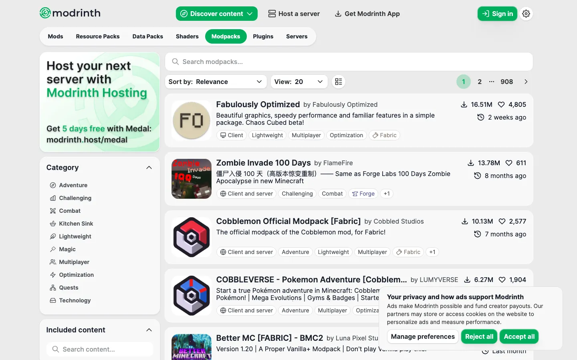Collapse the Included content section
The image size is (577, 360).
(x=149, y=330)
